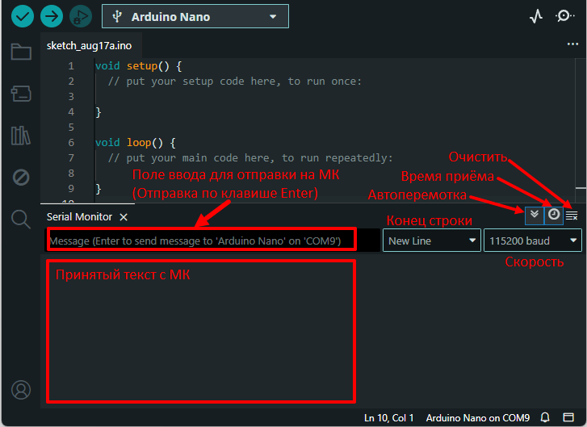Click line 6 void loop() code
The width and height of the screenshot is (587, 427).
pyautogui.click(x=136, y=143)
